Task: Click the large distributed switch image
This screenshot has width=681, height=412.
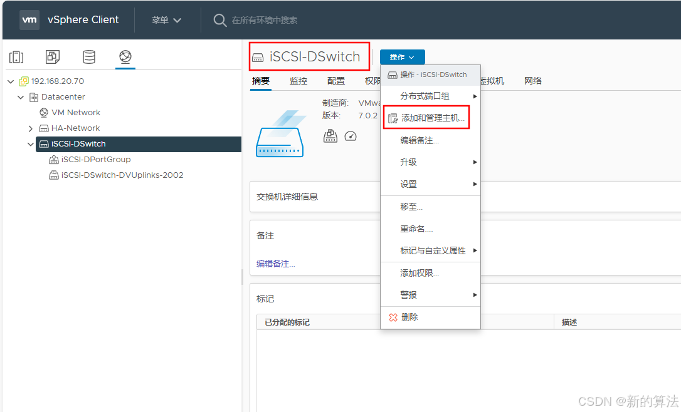Action: 280,133
